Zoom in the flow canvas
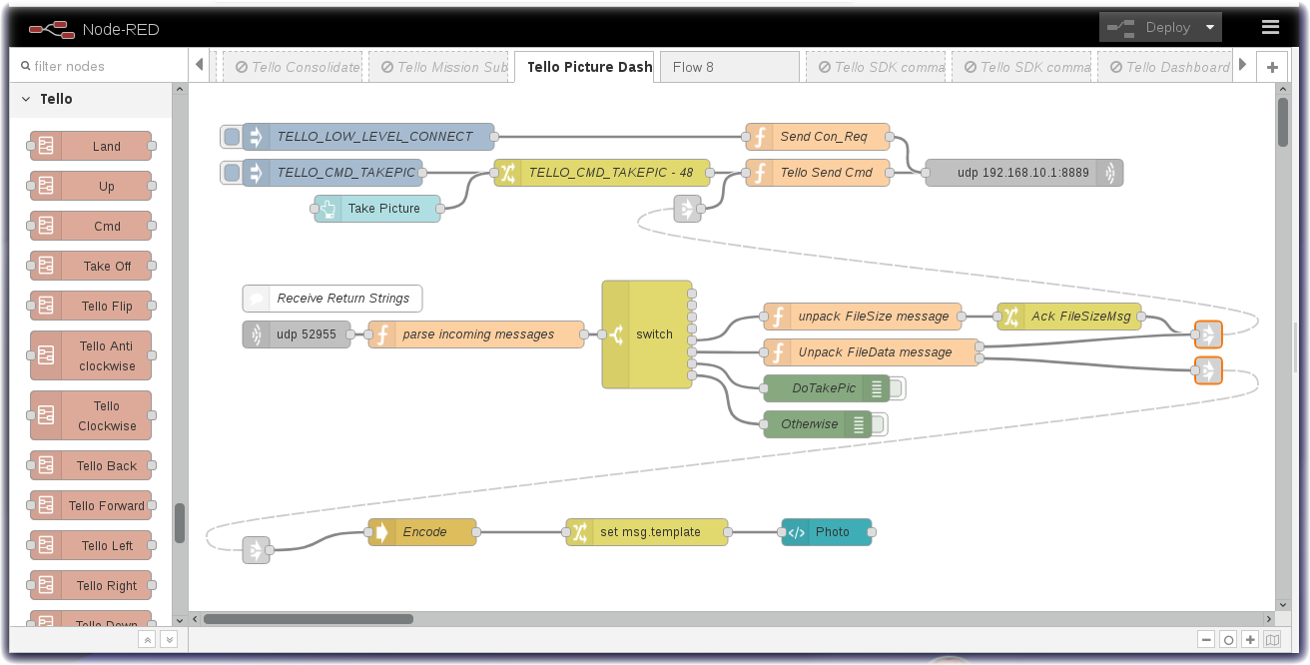Viewport: 1310px width, 665px height. point(1250,640)
